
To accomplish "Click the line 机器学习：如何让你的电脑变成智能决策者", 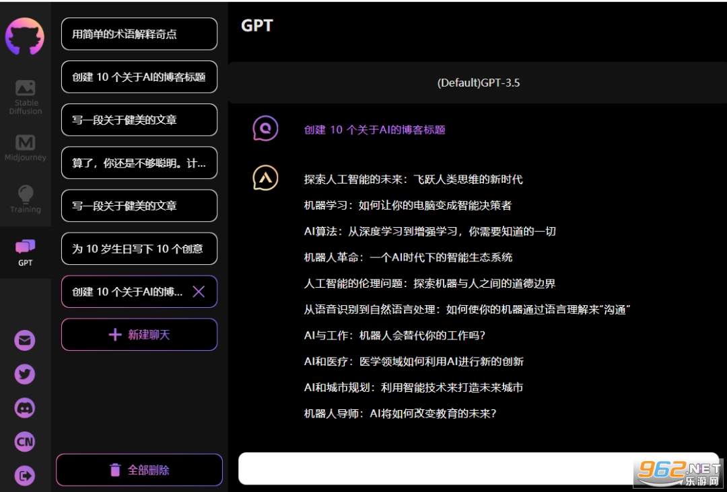I will (407, 205).
